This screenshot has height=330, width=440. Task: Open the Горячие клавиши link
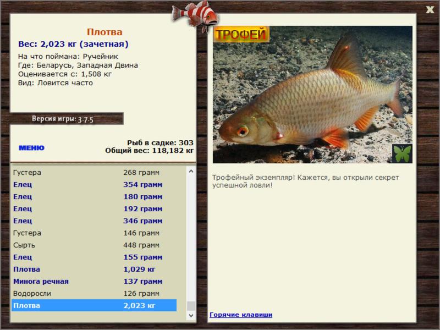(241, 315)
